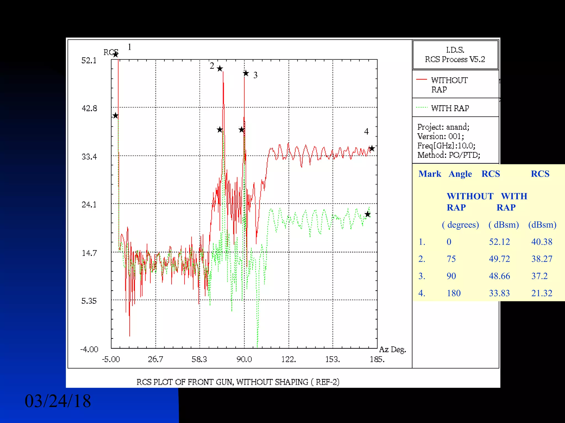Click the I.D.S. RCS Process V5.2 box
The image size is (565, 423).
click(455, 55)
